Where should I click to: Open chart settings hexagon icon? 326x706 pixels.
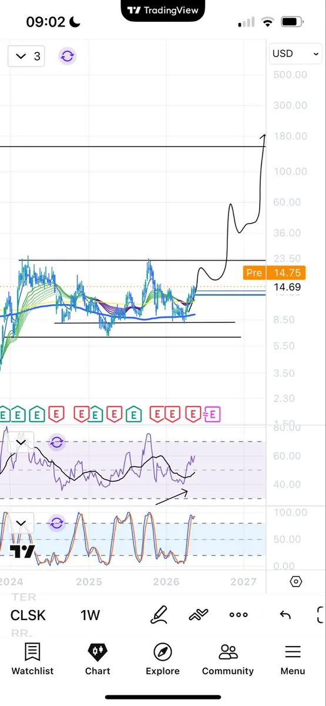[296, 582]
